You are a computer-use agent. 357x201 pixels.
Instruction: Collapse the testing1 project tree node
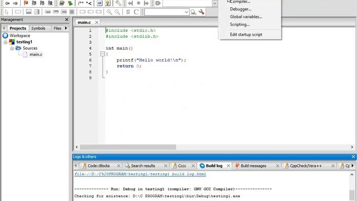point(6,42)
